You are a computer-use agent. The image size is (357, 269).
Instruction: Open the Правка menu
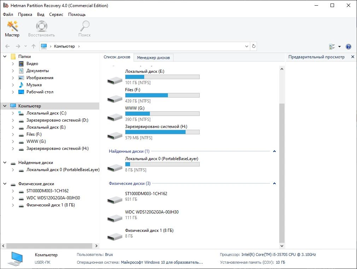pyautogui.click(x=25, y=14)
